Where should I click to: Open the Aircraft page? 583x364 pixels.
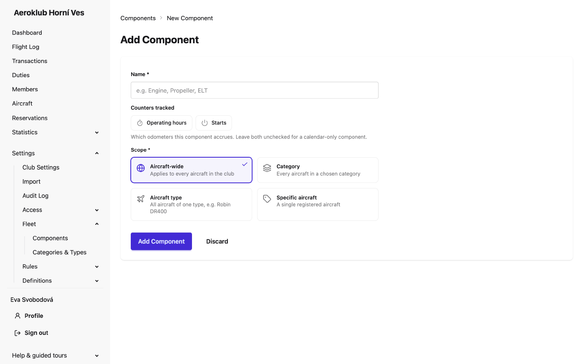point(22,104)
